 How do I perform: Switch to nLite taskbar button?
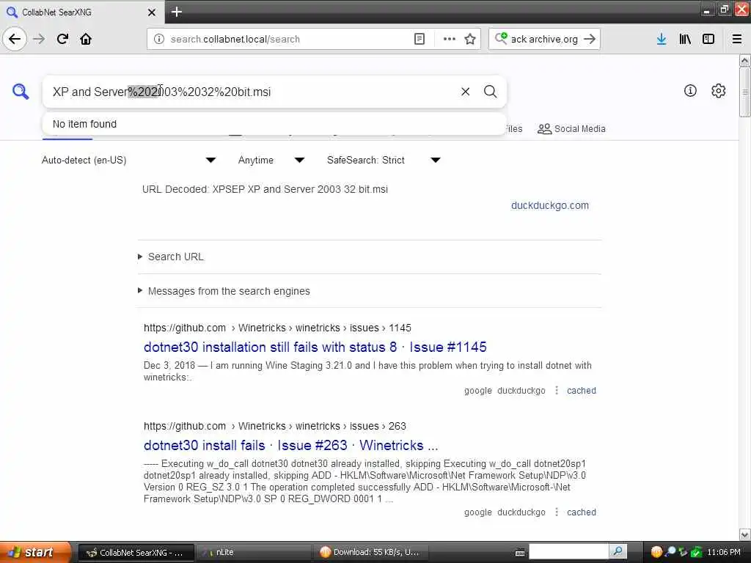(253, 553)
